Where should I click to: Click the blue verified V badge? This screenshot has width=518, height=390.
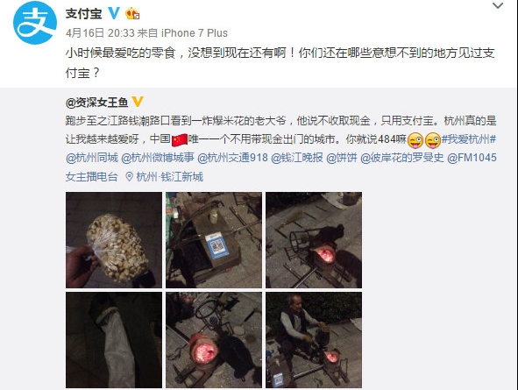pyautogui.click(x=114, y=13)
